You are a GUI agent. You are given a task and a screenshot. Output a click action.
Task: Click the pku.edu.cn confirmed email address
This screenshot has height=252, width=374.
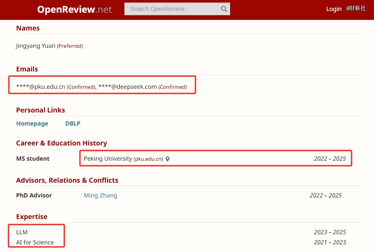coord(41,87)
